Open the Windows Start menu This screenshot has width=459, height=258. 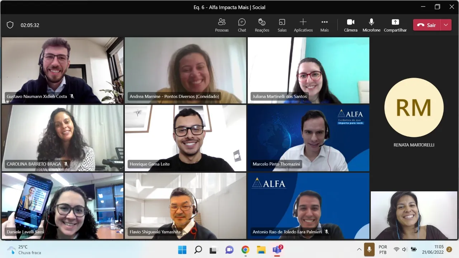[182, 250]
